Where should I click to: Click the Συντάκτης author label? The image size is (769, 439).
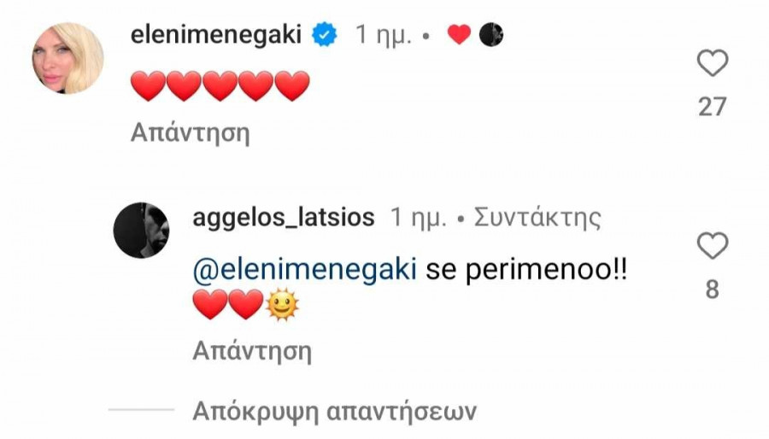point(537,218)
